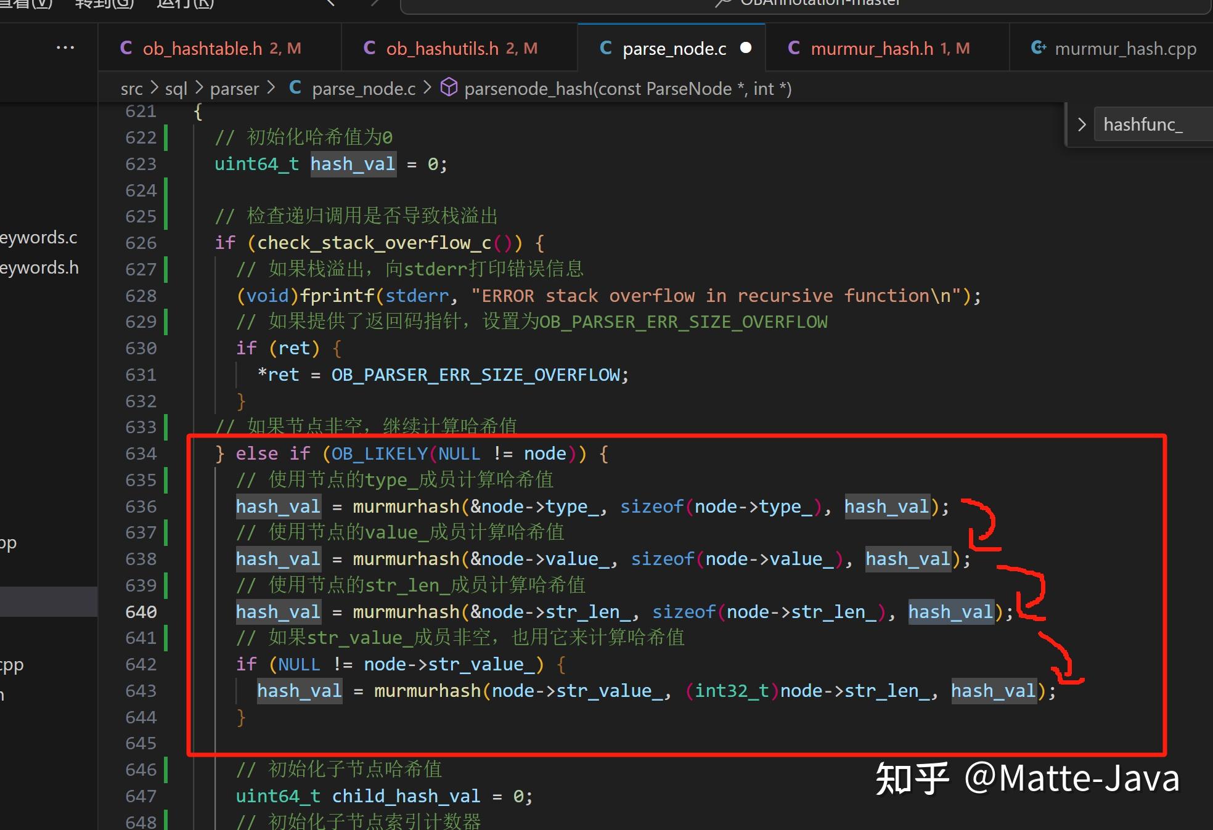Image resolution: width=1213 pixels, height=830 pixels.
Task: Click the back navigation arrow
Action: 329,4
